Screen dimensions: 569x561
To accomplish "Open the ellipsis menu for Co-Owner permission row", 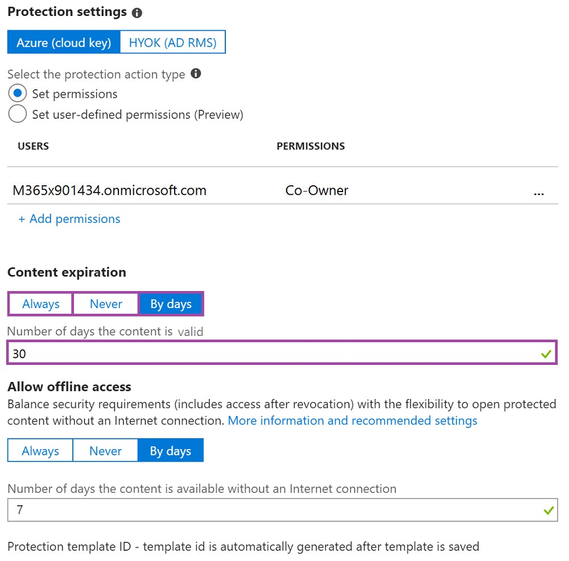I will [539, 193].
